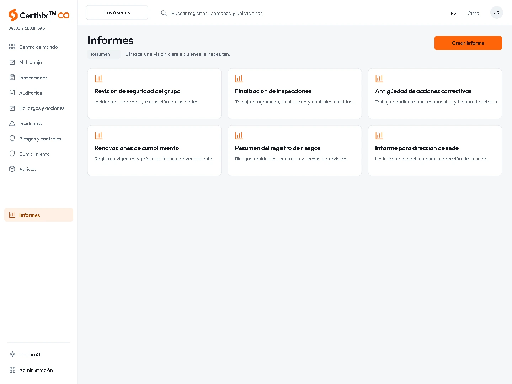Open Finalización de inspecciones report

(x=295, y=94)
